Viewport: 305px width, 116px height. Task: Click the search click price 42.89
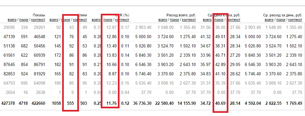[220, 64]
